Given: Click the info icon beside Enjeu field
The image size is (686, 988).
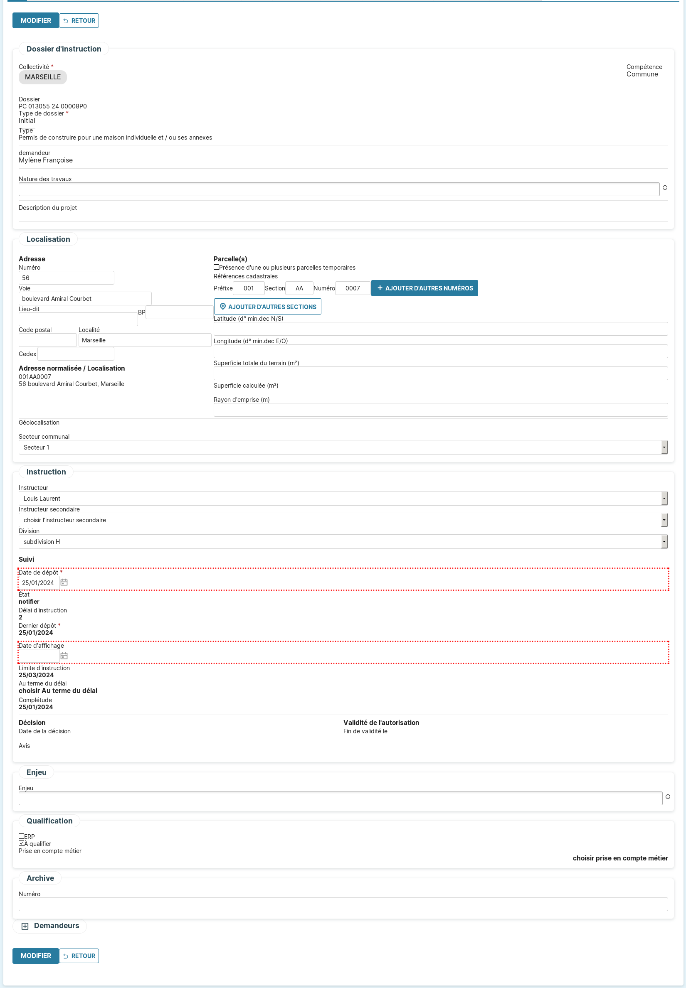Looking at the screenshot, I should click(668, 797).
